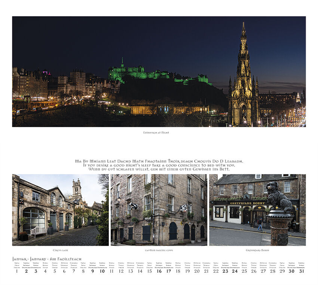Click the 'Greyfriars Bobby' pub sign in the photo

click(x=247, y=203)
